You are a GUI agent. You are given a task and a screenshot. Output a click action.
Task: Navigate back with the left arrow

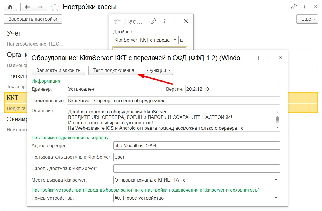pos(27,7)
